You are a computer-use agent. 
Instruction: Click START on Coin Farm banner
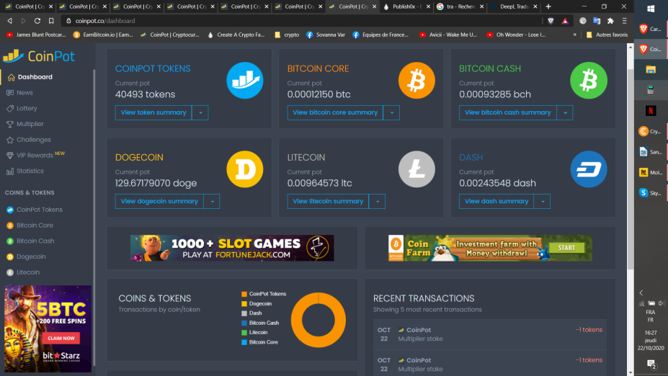pos(566,248)
